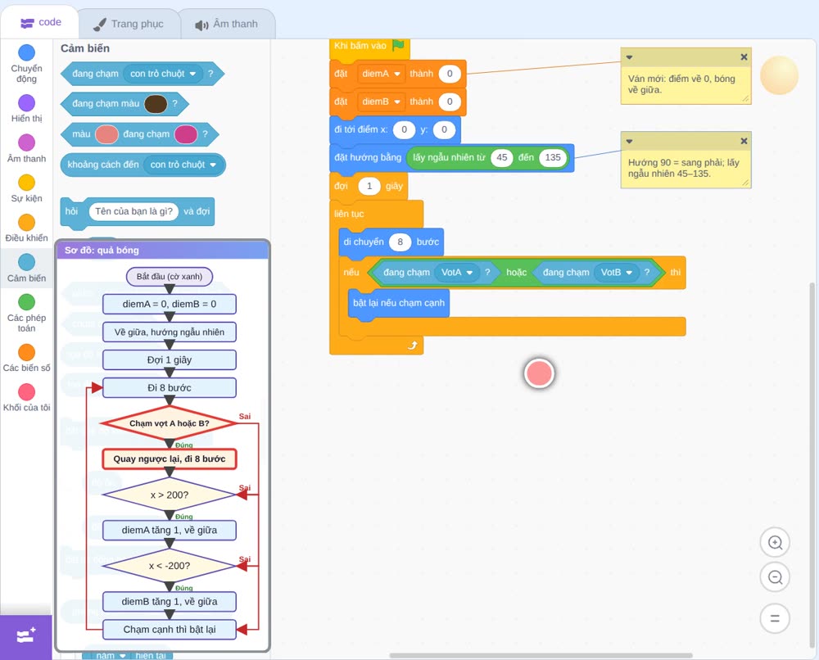
Task: Click the 'Quay ngược lại, đi 8 bước' flowchart node
Action: pos(170,459)
